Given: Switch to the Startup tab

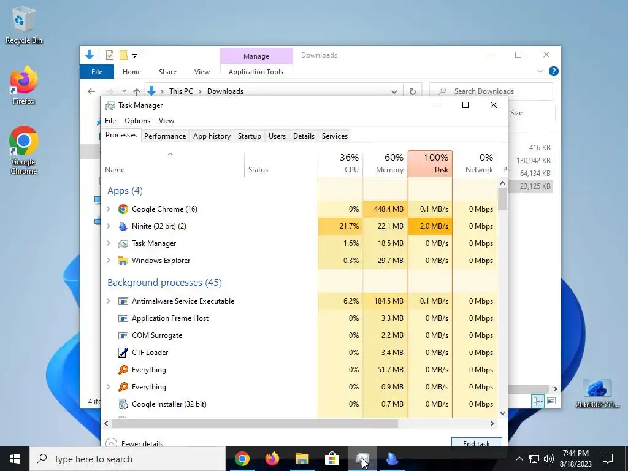Looking at the screenshot, I should [x=250, y=136].
